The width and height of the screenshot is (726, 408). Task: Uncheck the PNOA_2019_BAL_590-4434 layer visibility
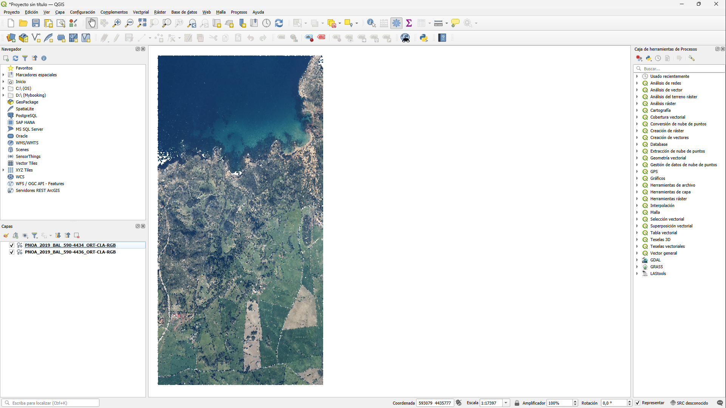click(12, 245)
